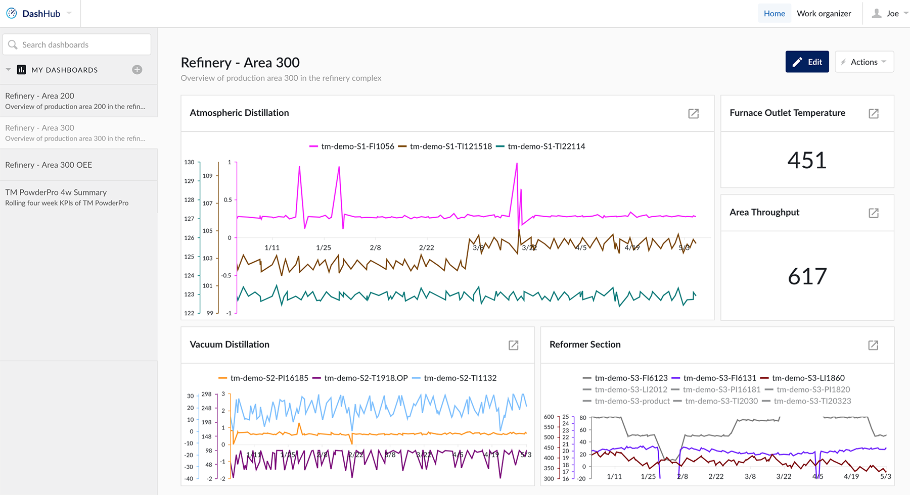Add a new dashboard with plus icon
The width and height of the screenshot is (910, 495).
(137, 70)
